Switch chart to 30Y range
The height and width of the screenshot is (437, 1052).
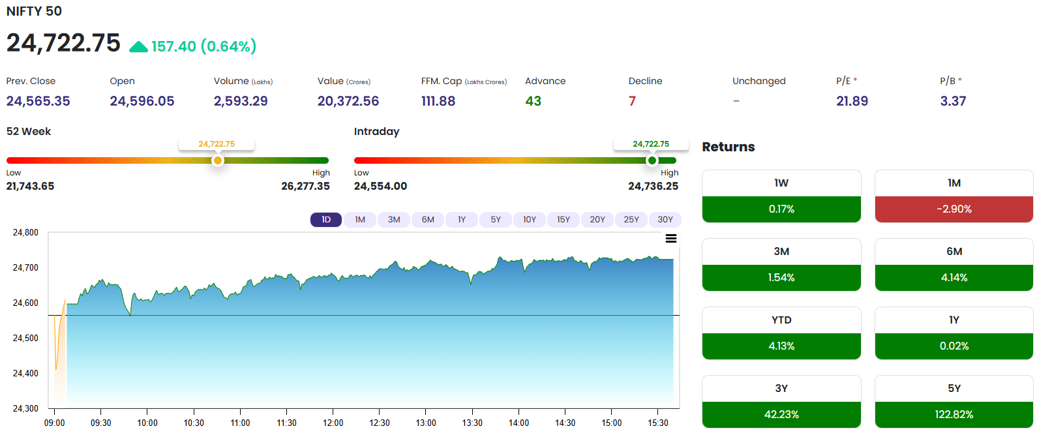click(x=665, y=220)
